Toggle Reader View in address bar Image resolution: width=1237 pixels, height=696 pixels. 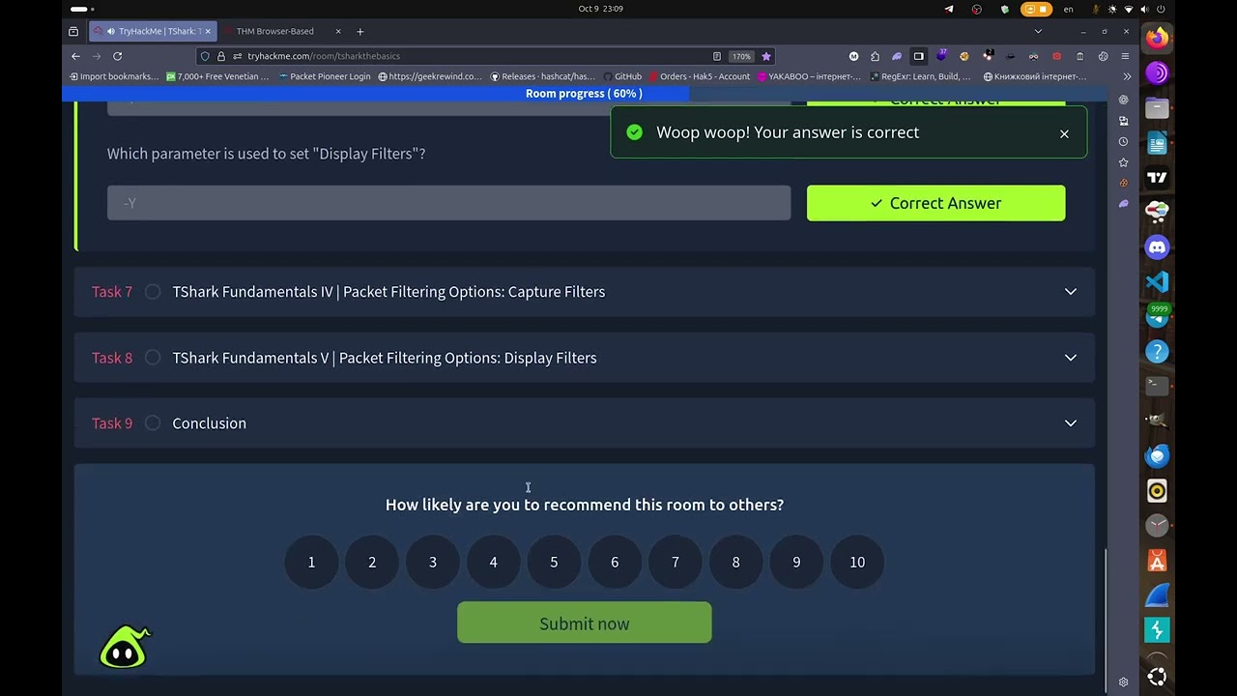tap(716, 56)
